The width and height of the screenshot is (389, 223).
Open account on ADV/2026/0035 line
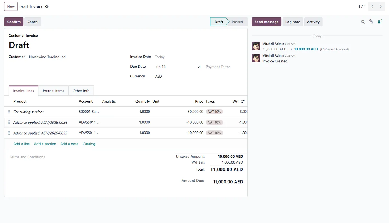point(89,133)
